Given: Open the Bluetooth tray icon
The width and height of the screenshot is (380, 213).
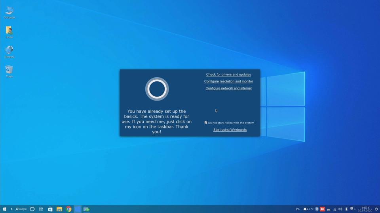Looking at the screenshot, I should click(317, 209).
